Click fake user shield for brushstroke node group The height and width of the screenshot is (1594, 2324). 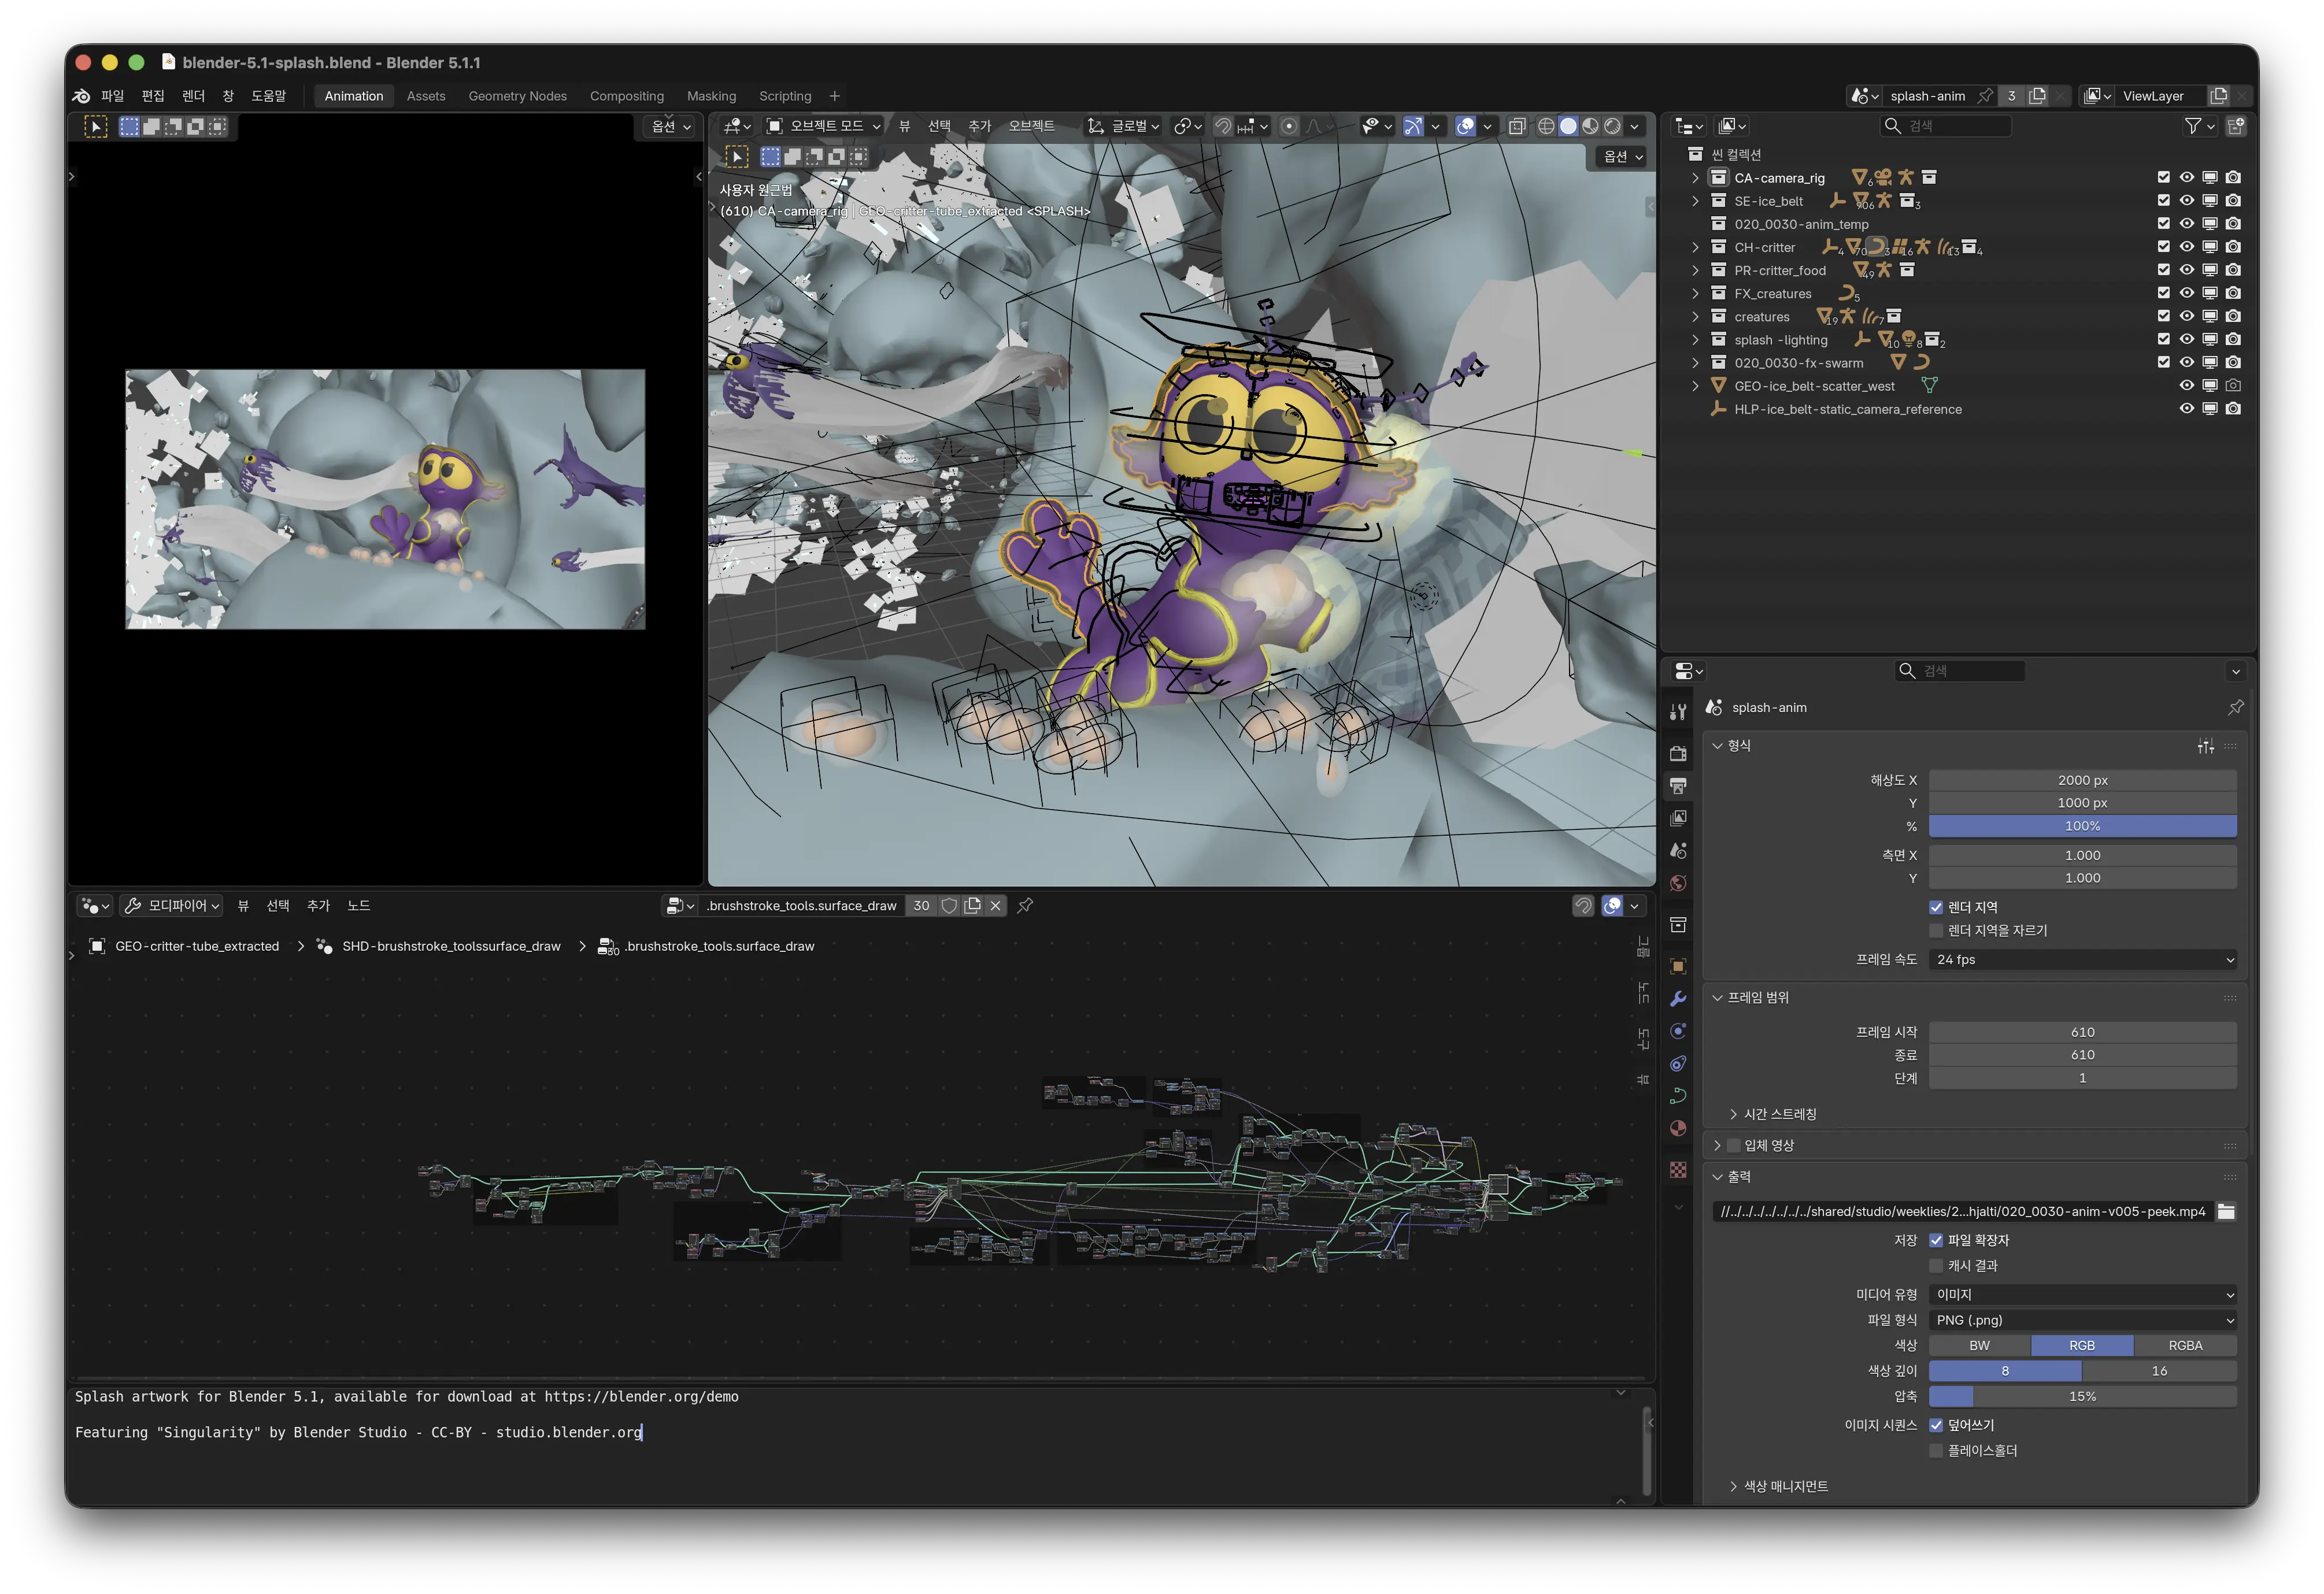[949, 905]
